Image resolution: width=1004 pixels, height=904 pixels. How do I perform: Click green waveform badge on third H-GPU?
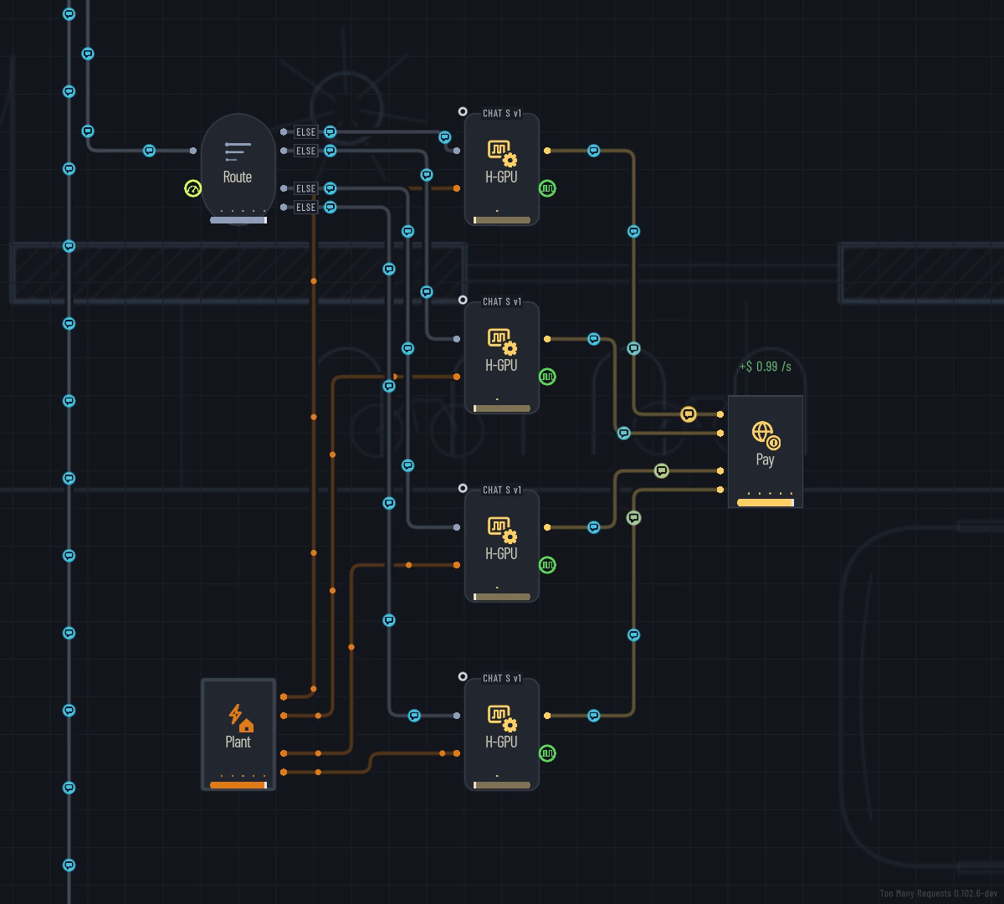click(547, 565)
